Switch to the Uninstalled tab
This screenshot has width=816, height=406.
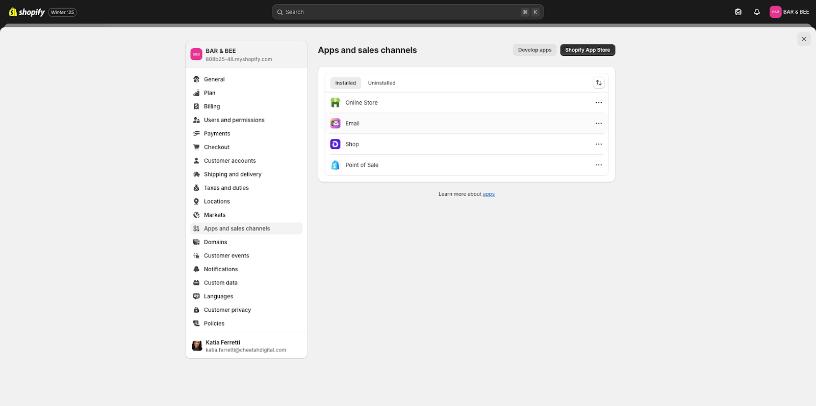381,83
